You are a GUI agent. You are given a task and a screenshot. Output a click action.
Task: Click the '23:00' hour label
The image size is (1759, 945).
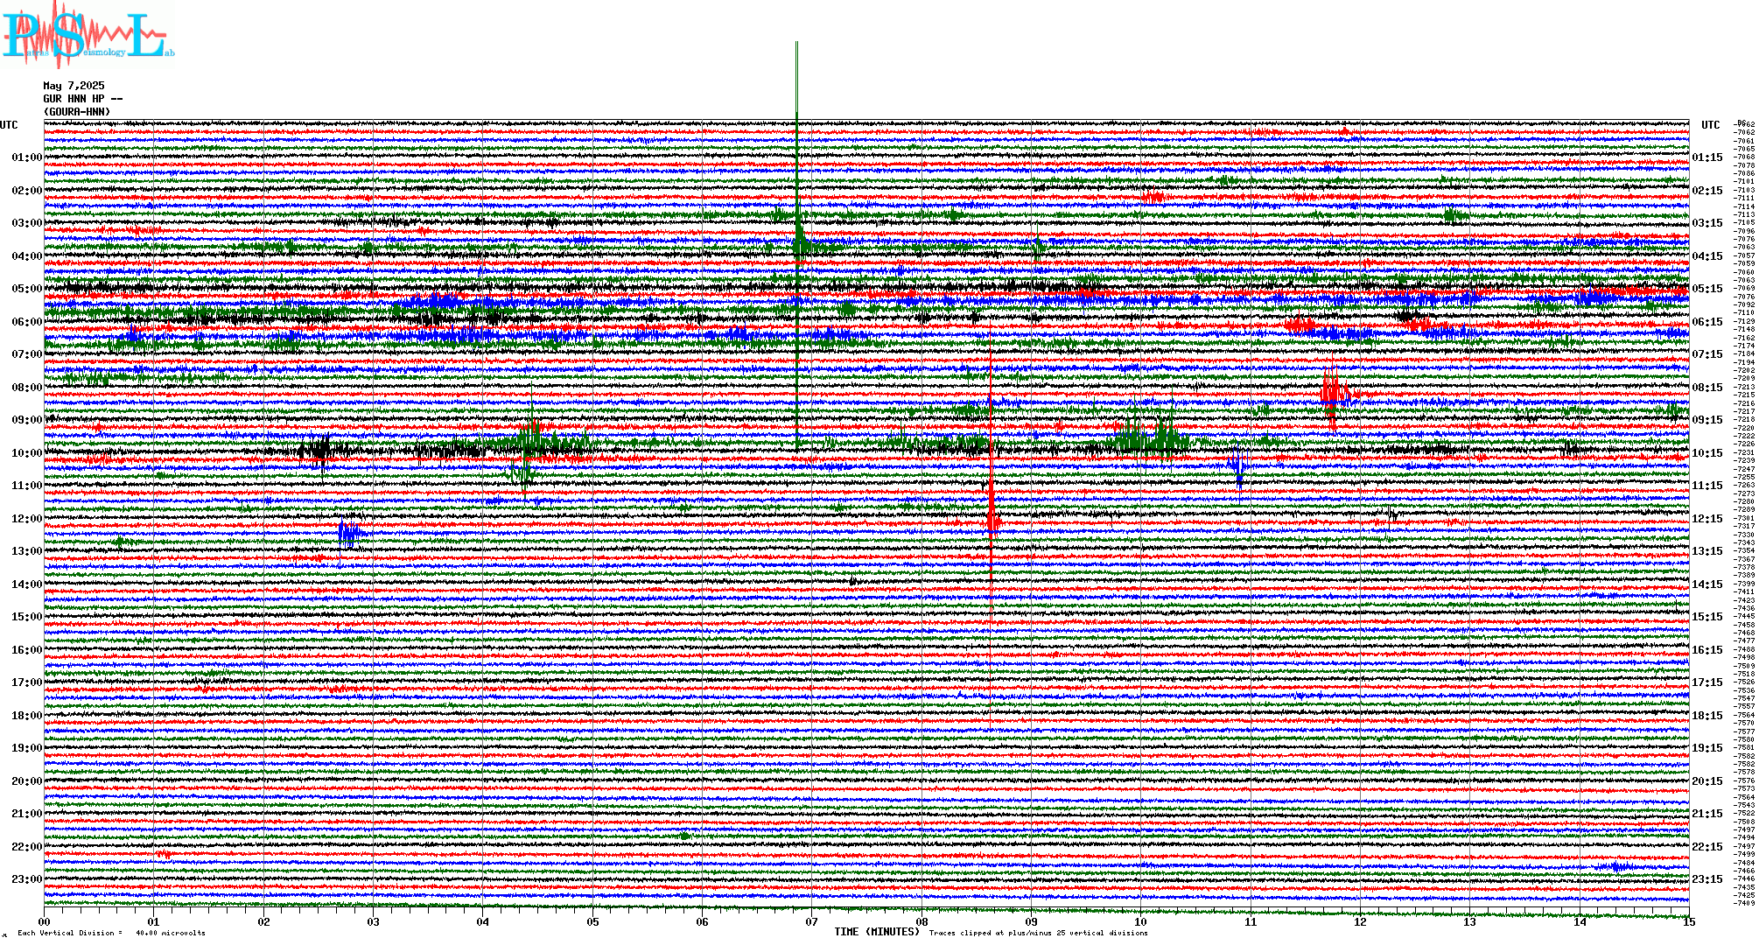26,879
